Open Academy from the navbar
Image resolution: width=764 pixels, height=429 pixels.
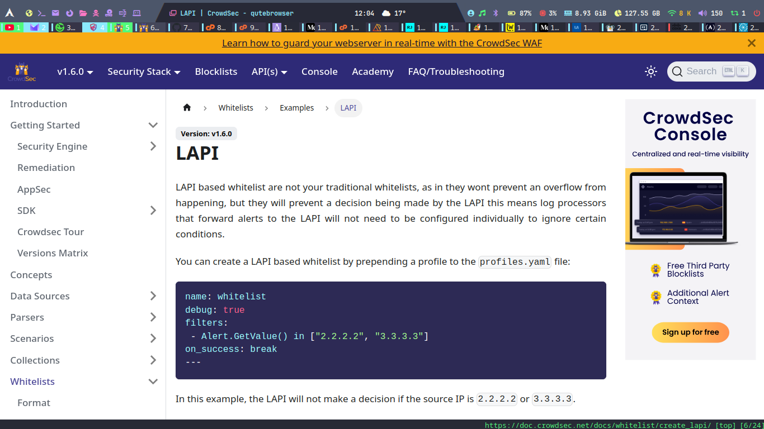(372, 71)
